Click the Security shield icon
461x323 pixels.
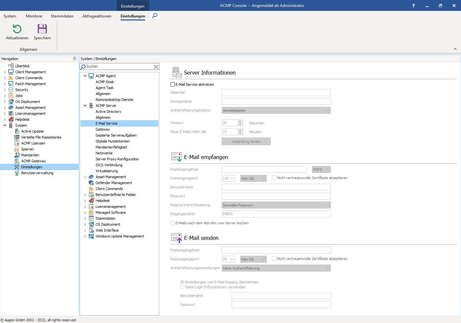pos(11,90)
